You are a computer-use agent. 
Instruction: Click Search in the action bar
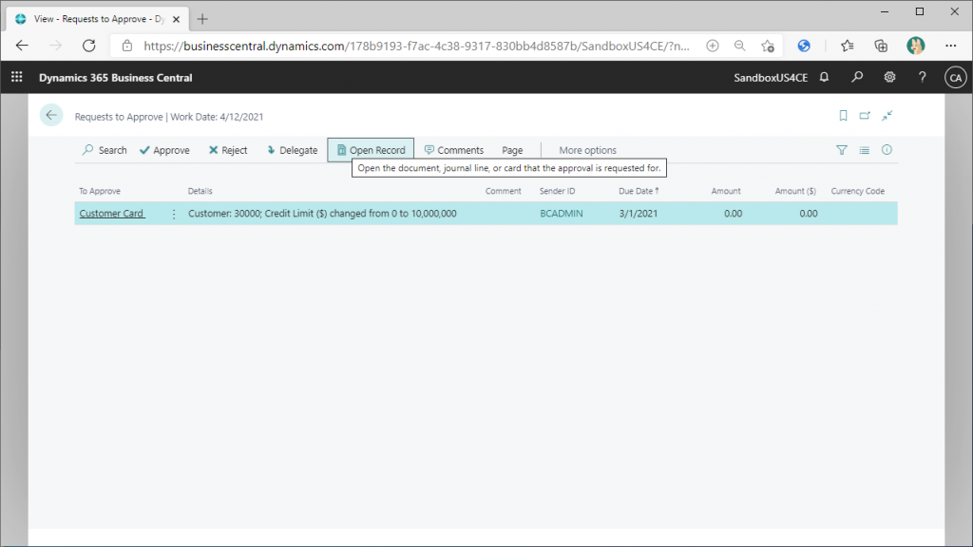coord(105,150)
